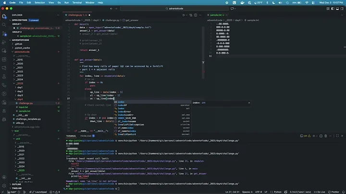Open the notifications bell in the status bar
The width and height of the screenshot is (346, 194).
pyautogui.click(x=343, y=192)
